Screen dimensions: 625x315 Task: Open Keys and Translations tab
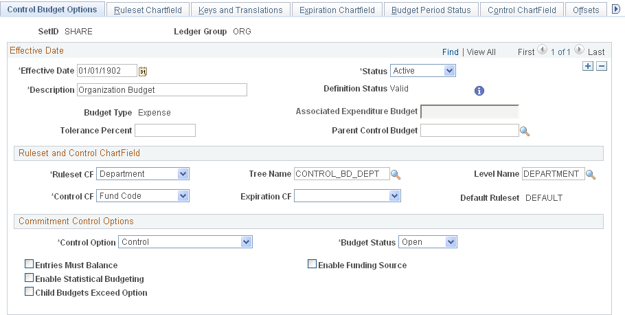240,10
